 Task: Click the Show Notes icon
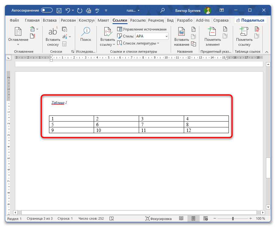[x=65, y=44]
